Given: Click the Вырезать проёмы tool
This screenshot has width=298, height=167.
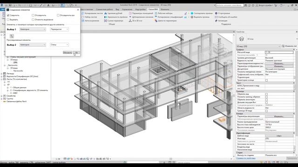Looking at the screenshot, I should [200, 17].
